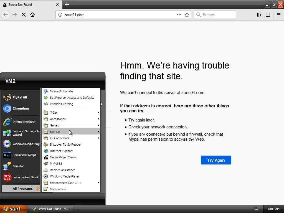The height and width of the screenshot is (213, 284).
Task: Show site information icon in address bar
Action: 60,15
